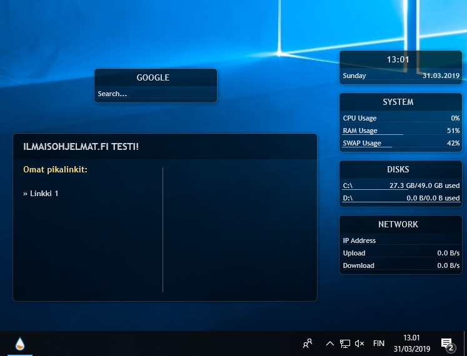This screenshot has height=356, width=467.
Task: Click 27.3 GB/49.0 GB used text
Action: (424, 185)
